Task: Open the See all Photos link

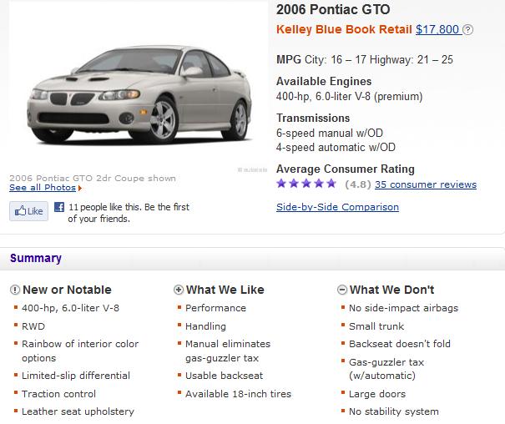Action: point(43,188)
